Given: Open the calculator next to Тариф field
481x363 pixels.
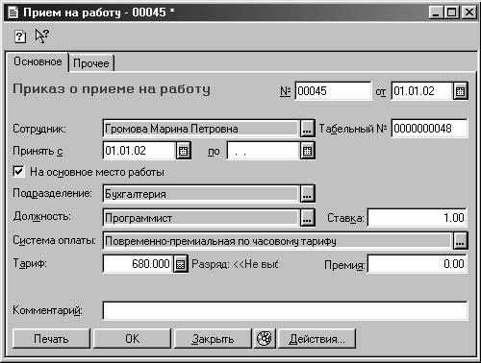Looking at the screenshot, I should tap(181, 264).
